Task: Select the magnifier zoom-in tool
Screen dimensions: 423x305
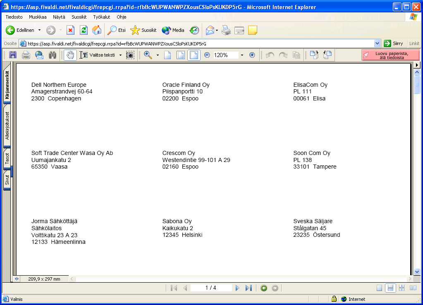Action: tap(148, 55)
